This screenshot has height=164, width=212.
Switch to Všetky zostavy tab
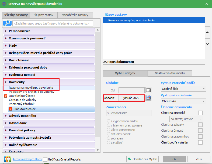(16, 15)
